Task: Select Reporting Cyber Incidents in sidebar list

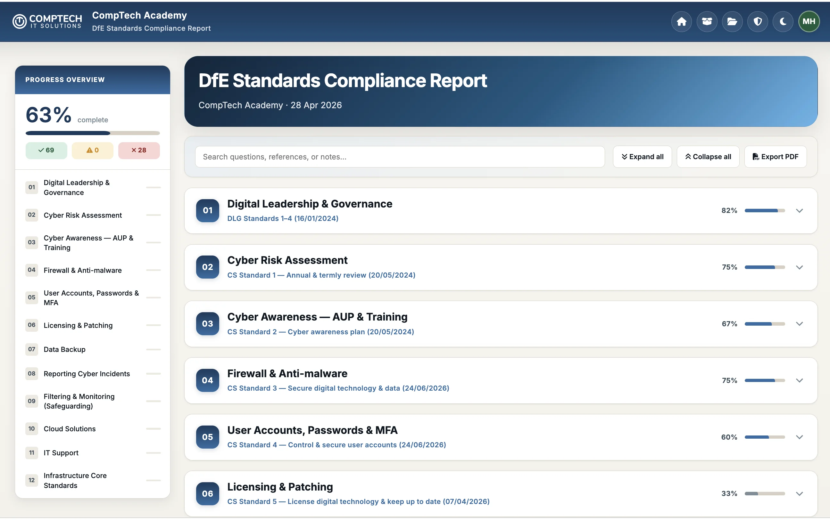Action: (x=93, y=374)
